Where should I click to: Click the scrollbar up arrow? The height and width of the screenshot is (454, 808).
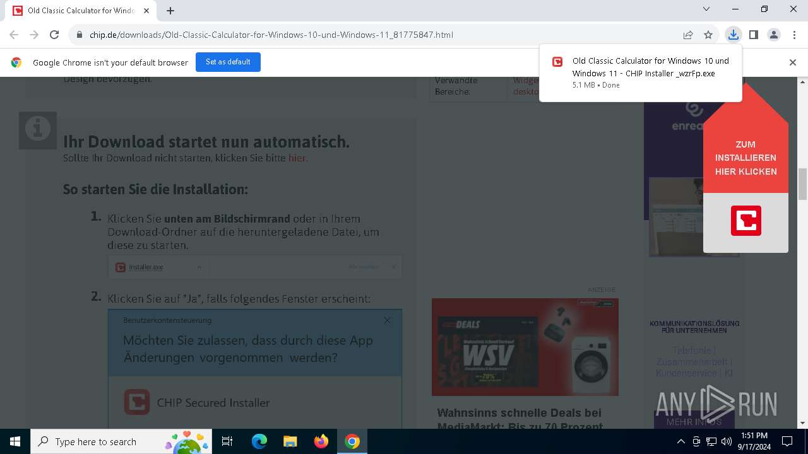pyautogui.click(x=803, y=82)
